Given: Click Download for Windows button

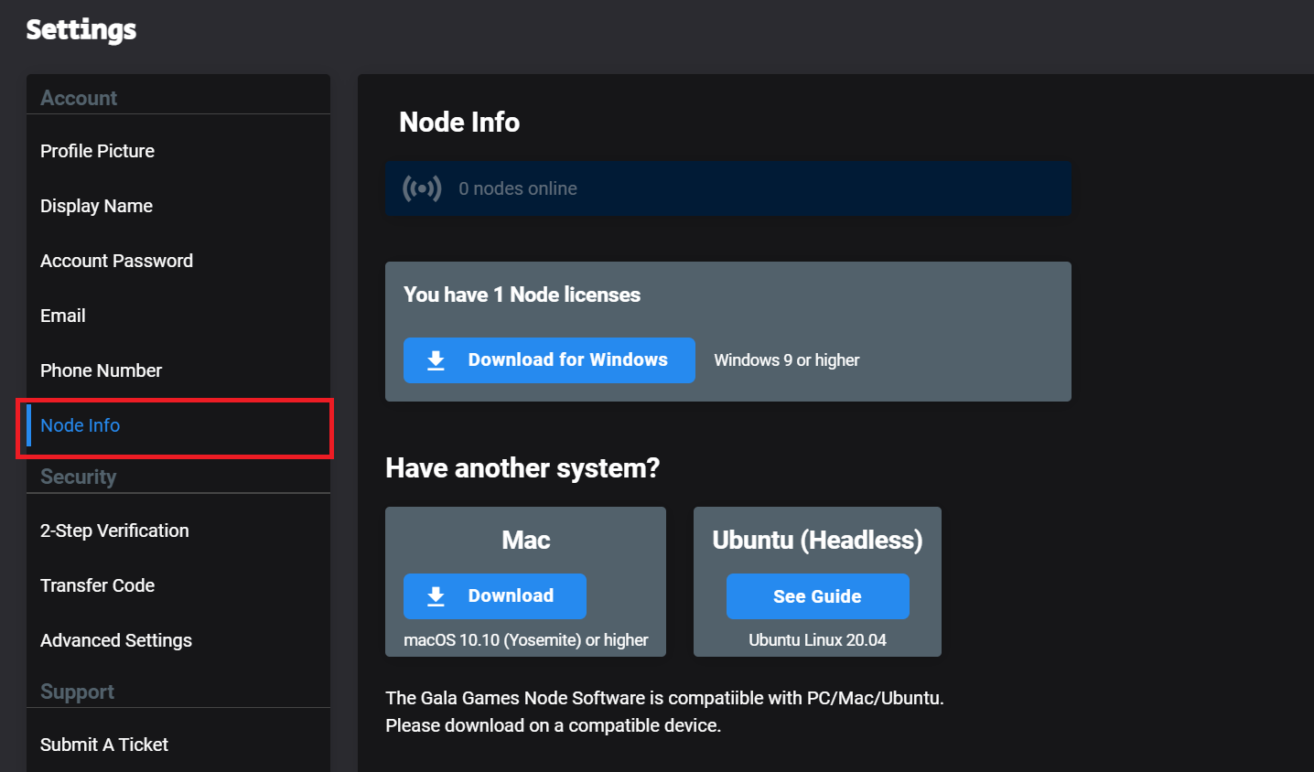Looking at the screenshot, I should 549,360.
